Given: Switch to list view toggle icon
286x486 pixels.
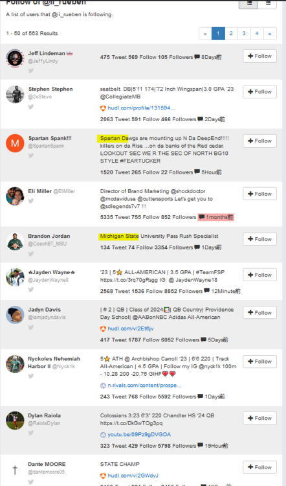Looking at the screenshot, I should pos(248,4).
